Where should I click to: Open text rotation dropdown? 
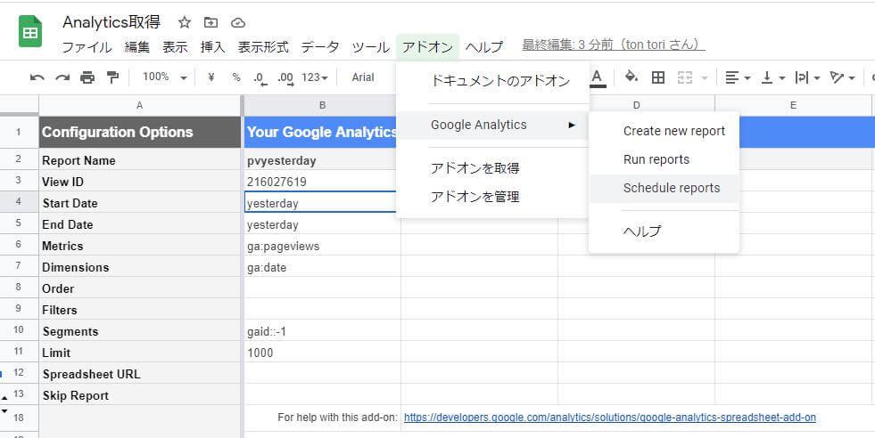842,77
